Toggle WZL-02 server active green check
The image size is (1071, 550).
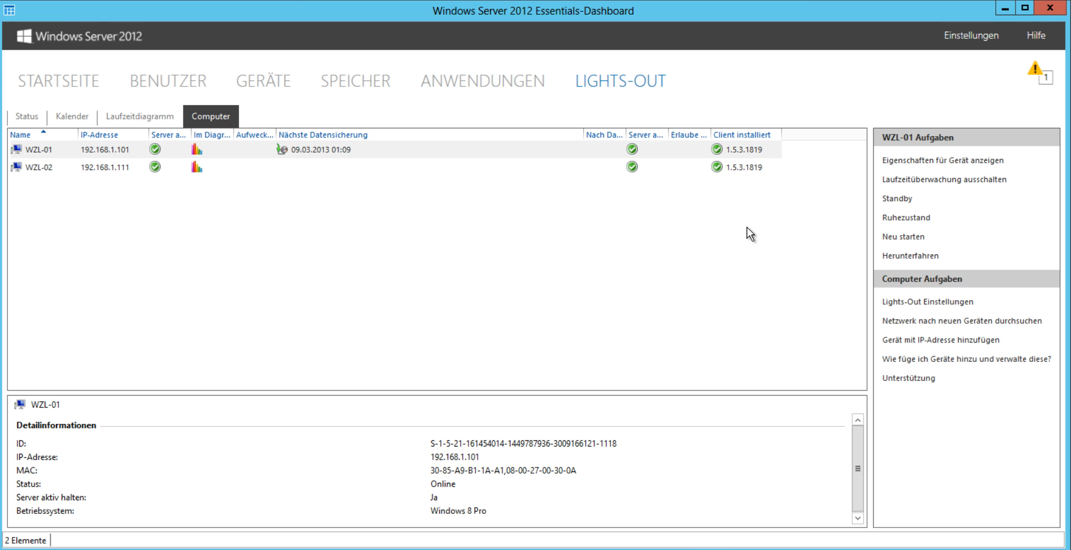(x=155, y=167)
